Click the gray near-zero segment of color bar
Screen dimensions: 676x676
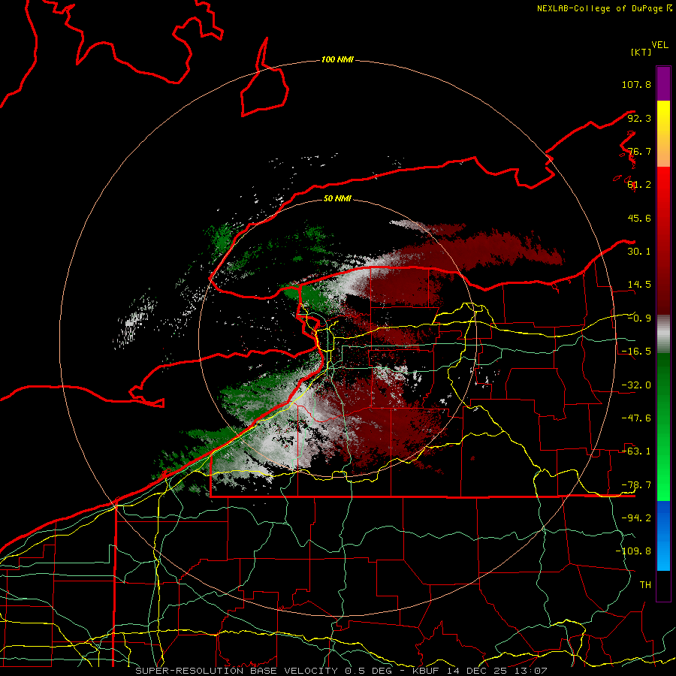[663, 334]
